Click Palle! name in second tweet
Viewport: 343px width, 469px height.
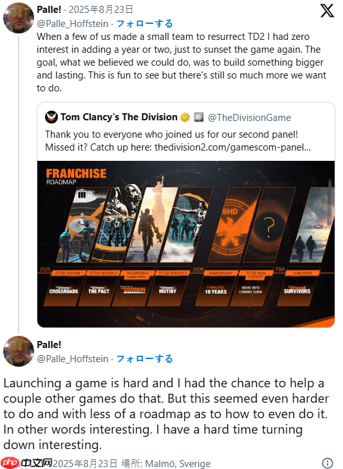pos(49,345)
